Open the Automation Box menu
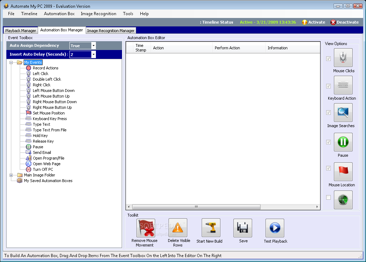This screenshot has height=262, width=366. coord(59,14)
